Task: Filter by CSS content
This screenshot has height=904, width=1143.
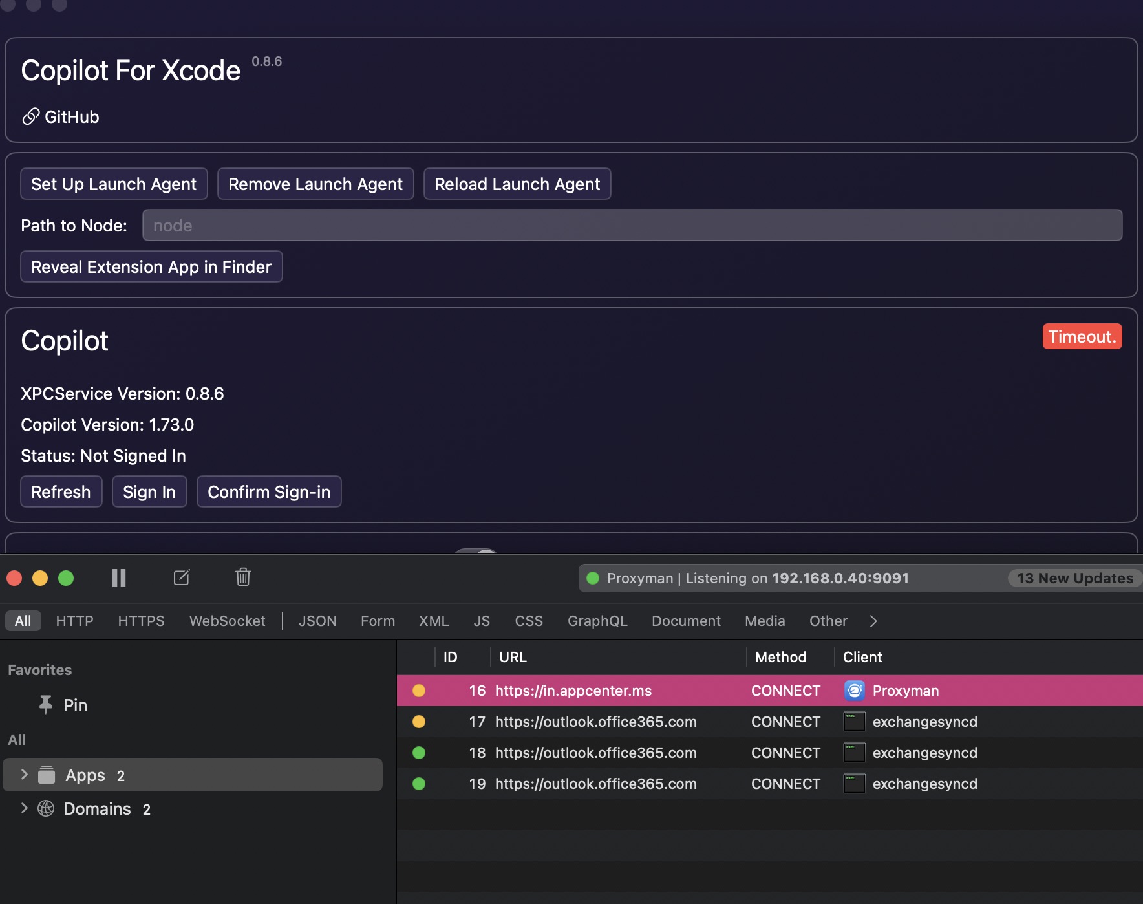Action: [529, 621]
